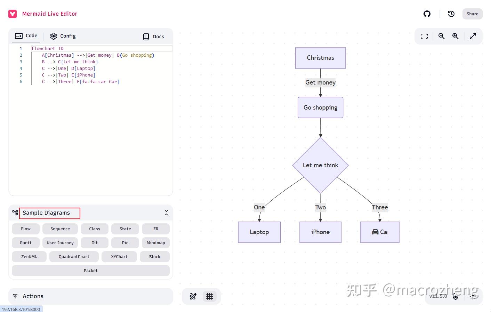This screenshot has width=491, height=312.
Task: Open the Docs book icon
Action: click(x=146, y=36)
